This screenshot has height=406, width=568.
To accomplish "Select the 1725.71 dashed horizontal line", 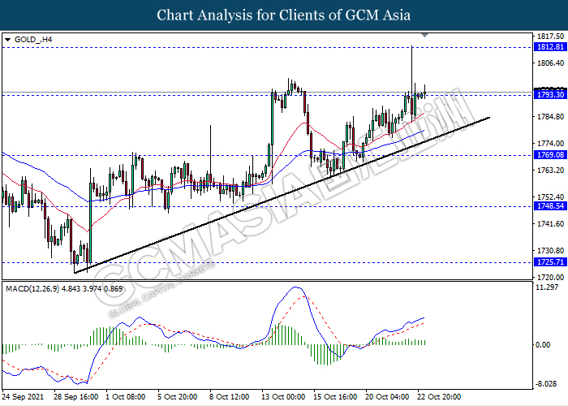I will 267,262.
